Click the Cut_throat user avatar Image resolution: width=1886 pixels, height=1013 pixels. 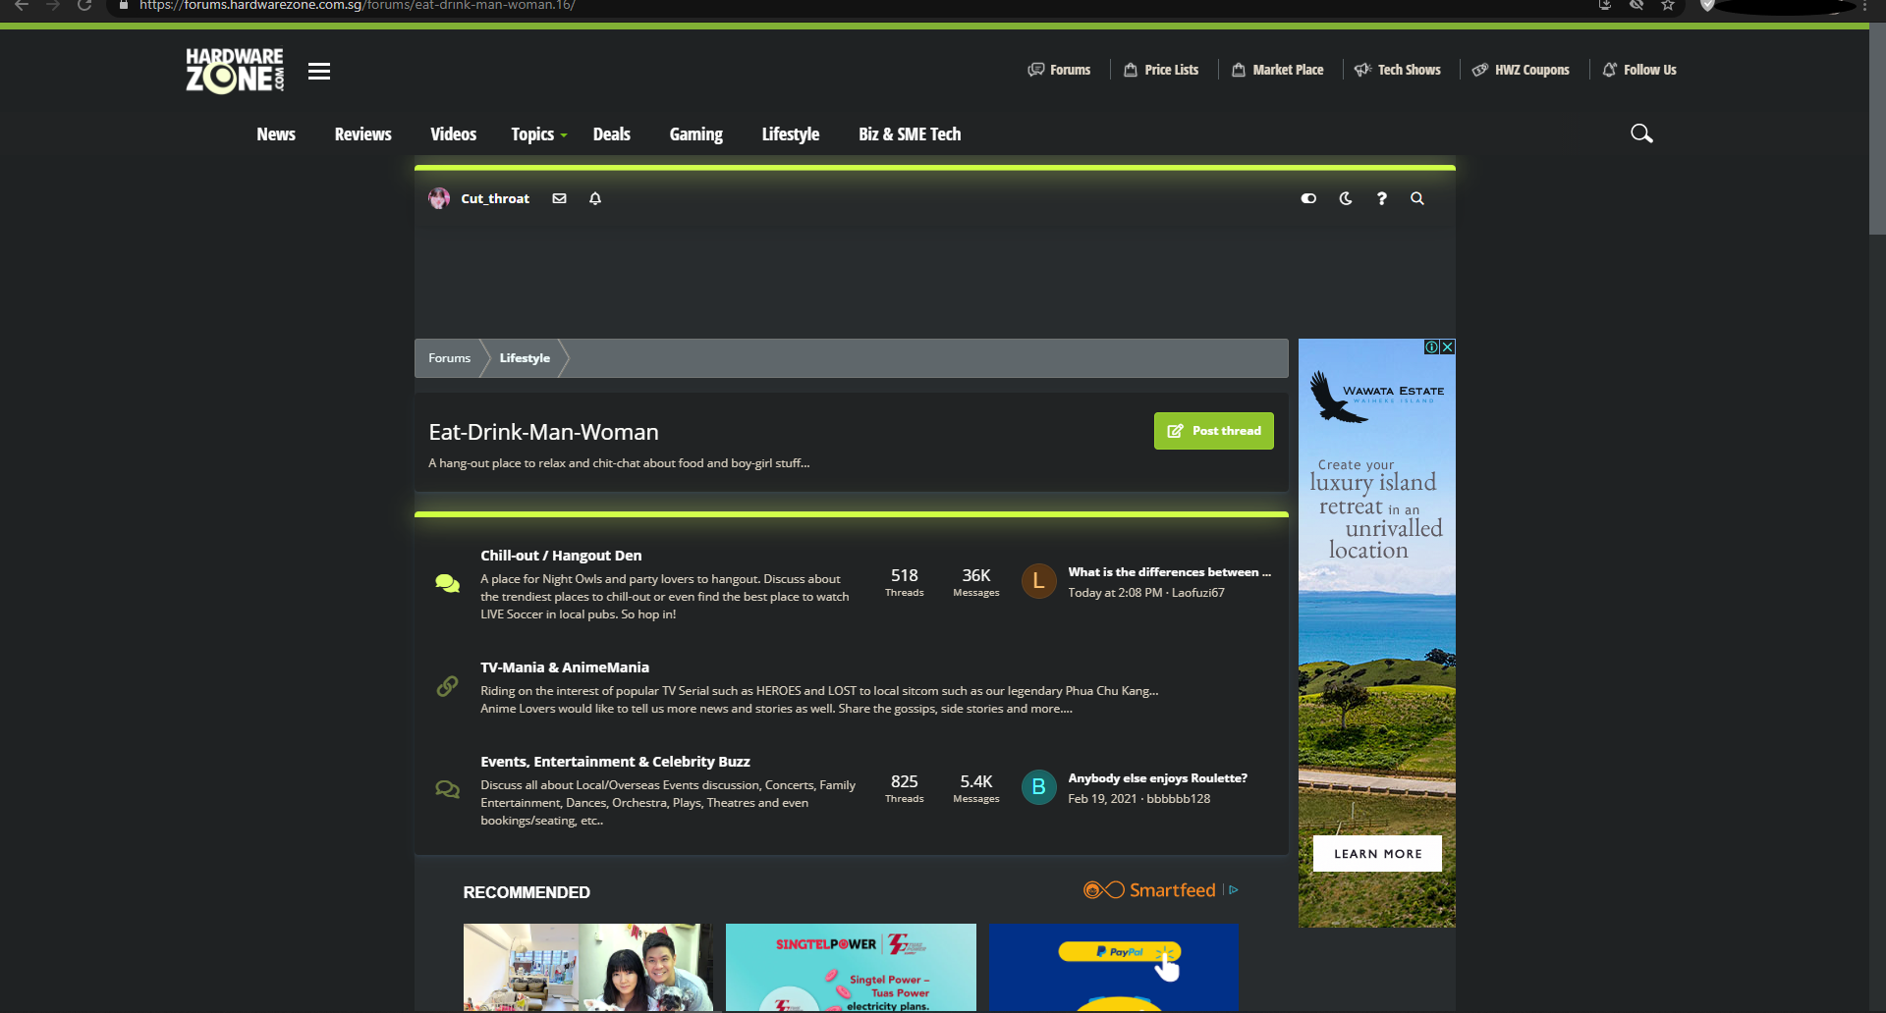[439, 198]
